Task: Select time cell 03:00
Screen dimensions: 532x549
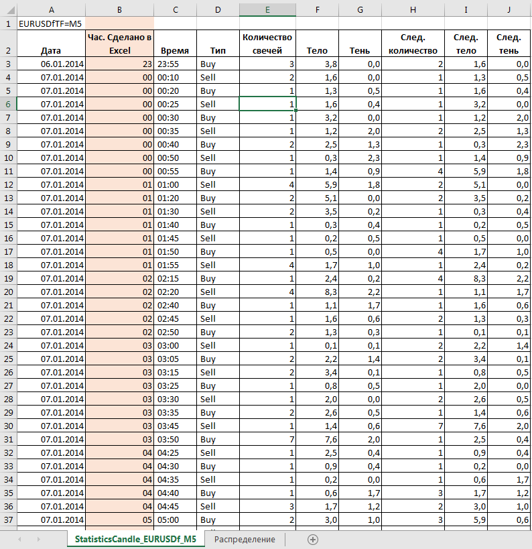Action: [176, 346]
